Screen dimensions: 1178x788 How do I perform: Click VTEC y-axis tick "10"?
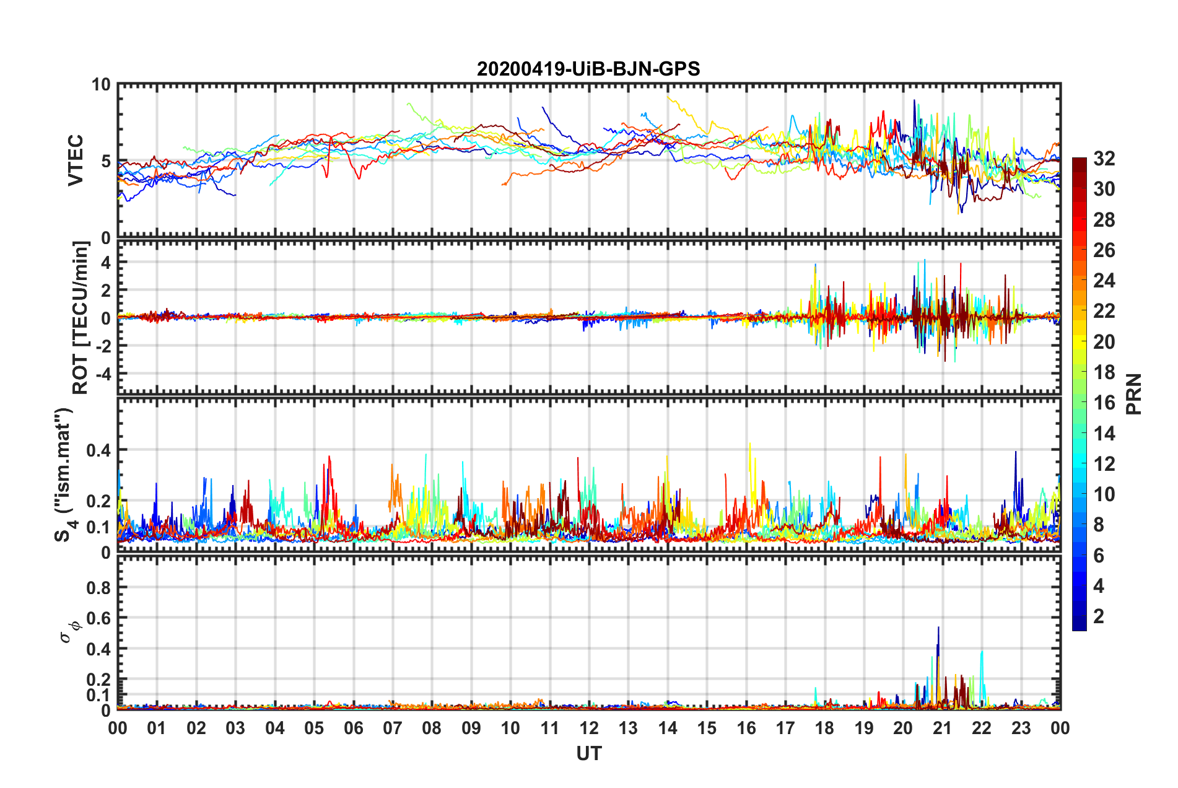[x=101, y=84]
